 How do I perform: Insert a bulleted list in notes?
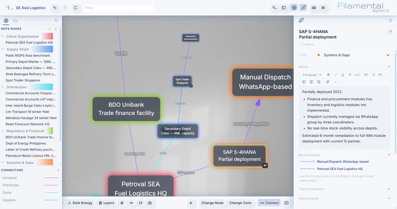[366, 75]
